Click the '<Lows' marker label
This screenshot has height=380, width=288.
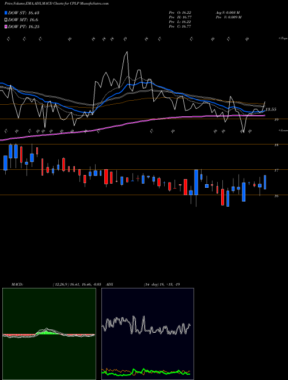[x=283, y=130]
